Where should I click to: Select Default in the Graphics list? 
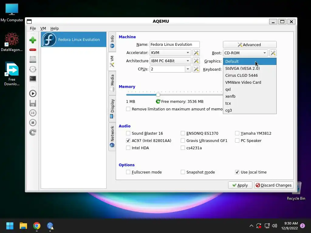250,61
